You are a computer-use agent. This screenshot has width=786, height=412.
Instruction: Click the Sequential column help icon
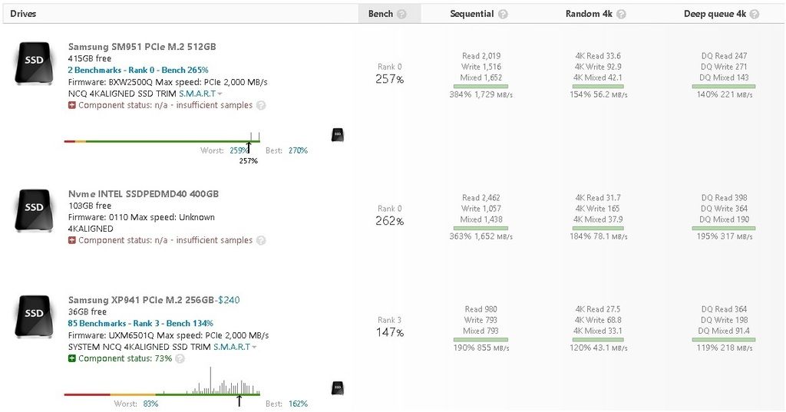pos(503,14)
